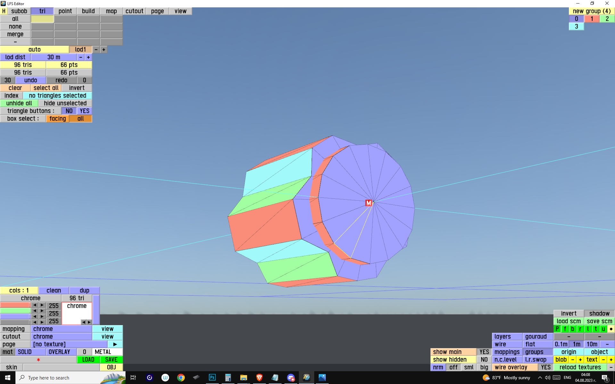615x384 pixels.
Task: Open the mapping chrome selector
Action: [61, 329]
